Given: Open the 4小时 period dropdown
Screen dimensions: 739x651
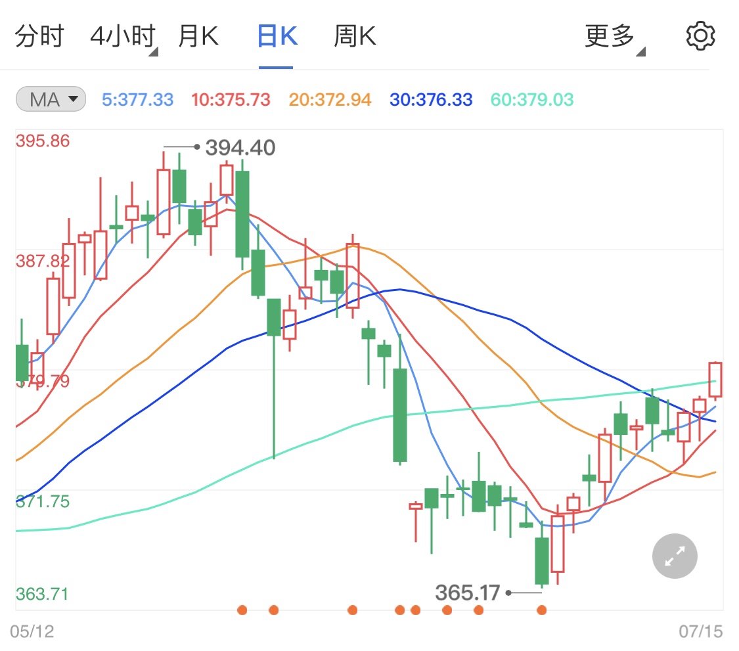Looking at the screenshot, I should (123, 37).
